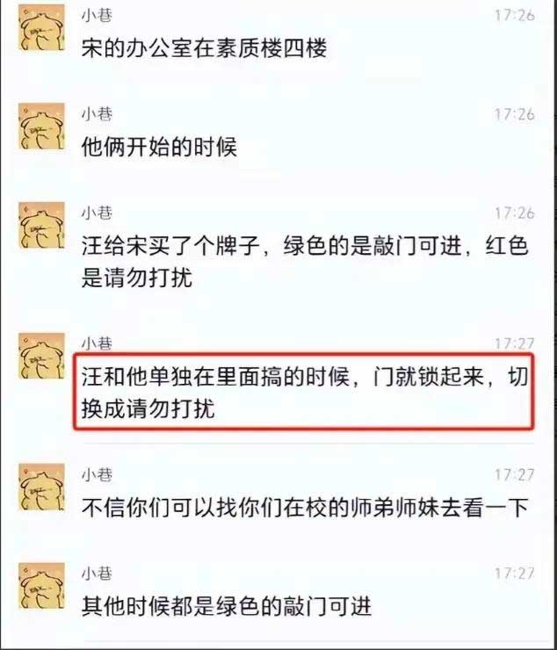Open avatar beside 其他时候都是绿色 message
This screenshot has height=650, width=557.
tap(41, 586)
